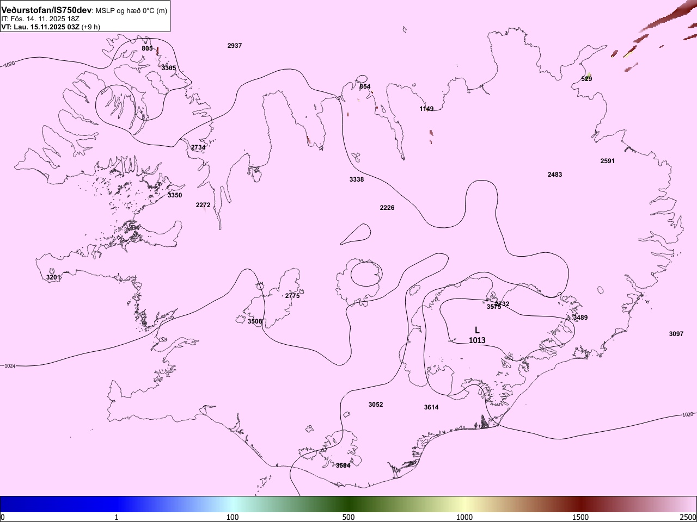Click the 2775 height value
The image size is (697, 522).
292,296
